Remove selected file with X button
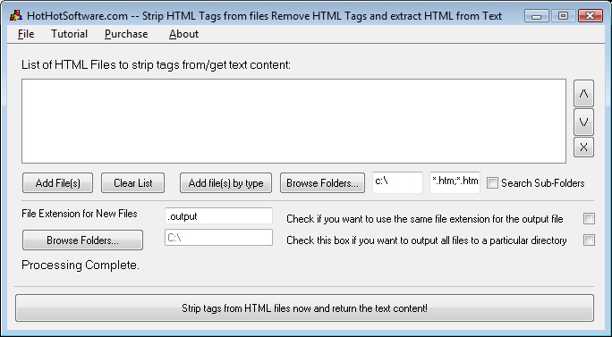The image size is (612, 337). coord(583,147)
